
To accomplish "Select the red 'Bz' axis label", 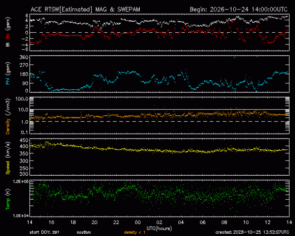I will coord(8,36).
